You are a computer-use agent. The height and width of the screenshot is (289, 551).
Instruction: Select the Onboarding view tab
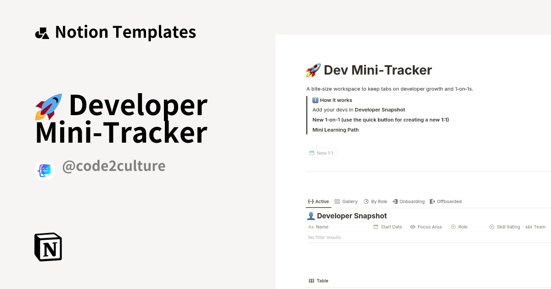tap(408, 201)
